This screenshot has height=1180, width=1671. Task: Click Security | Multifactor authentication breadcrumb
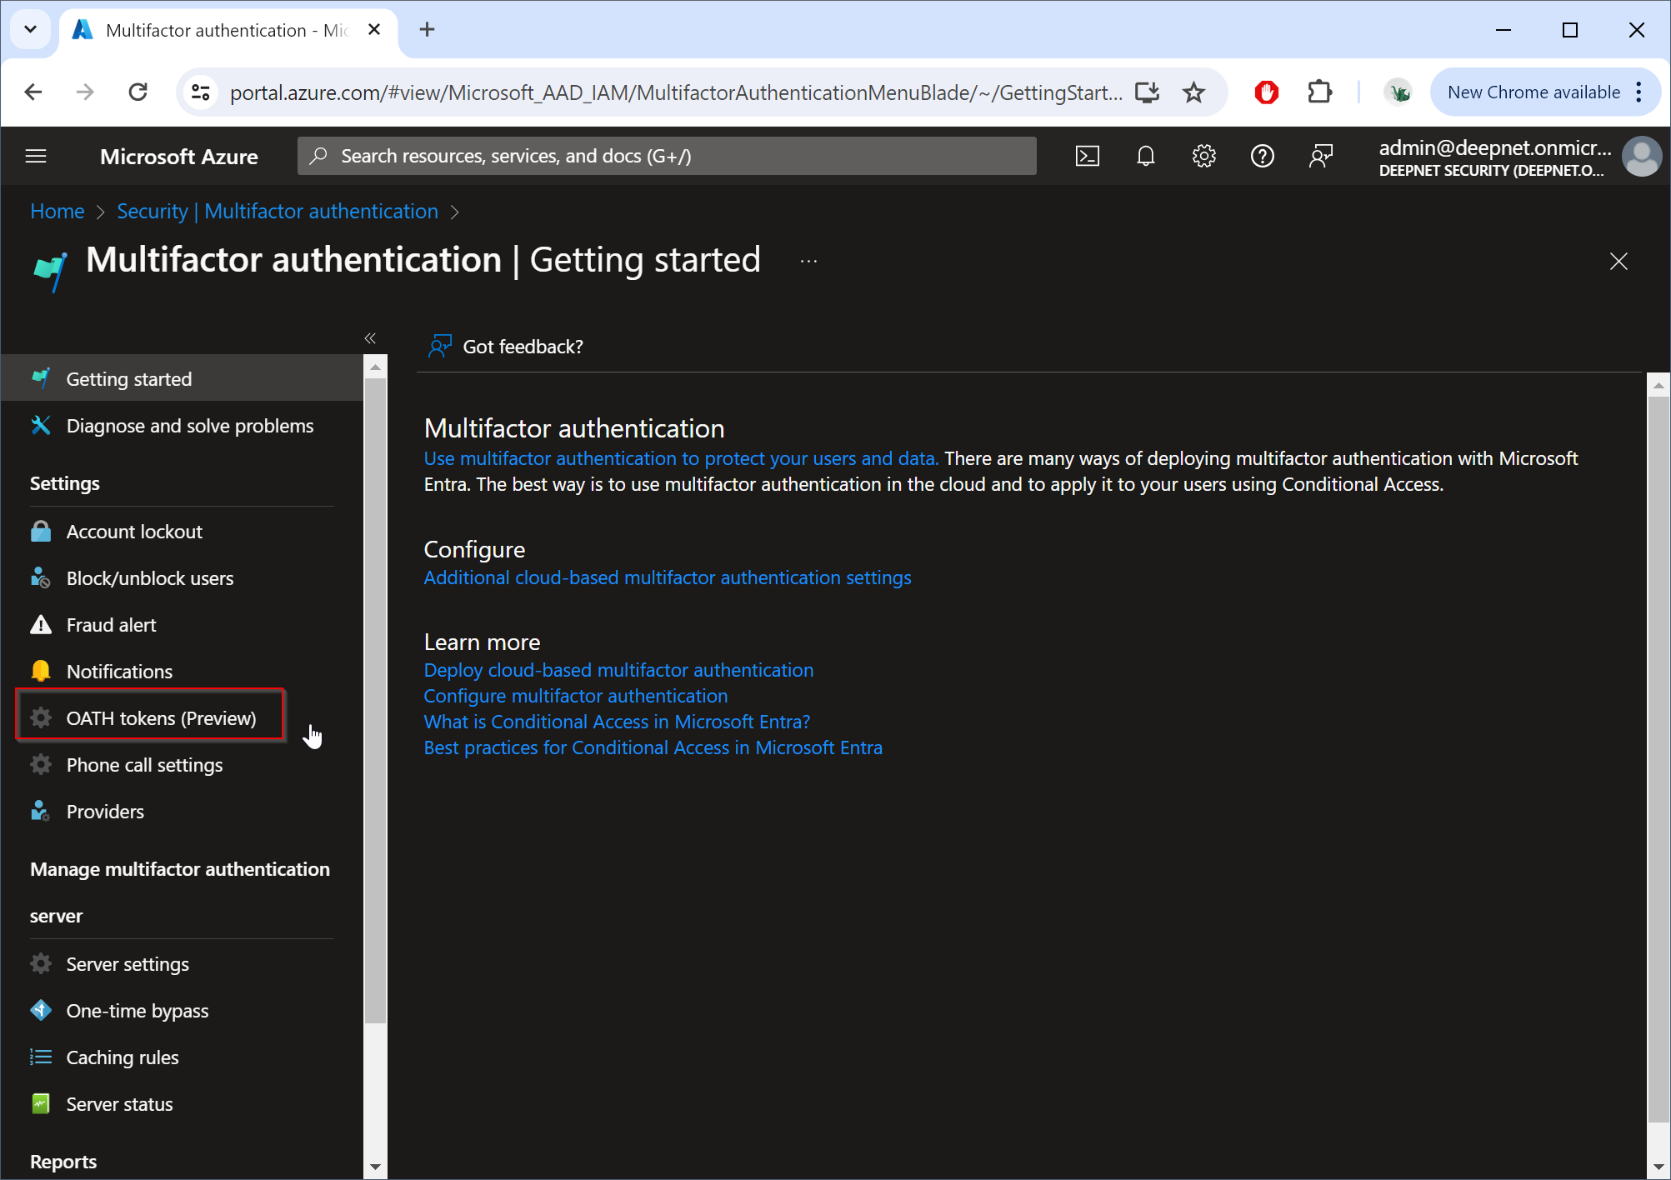coord(277,211)
